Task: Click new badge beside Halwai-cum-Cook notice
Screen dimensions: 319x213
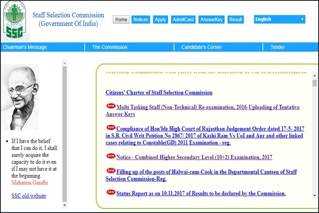Action: click(111, 171)
